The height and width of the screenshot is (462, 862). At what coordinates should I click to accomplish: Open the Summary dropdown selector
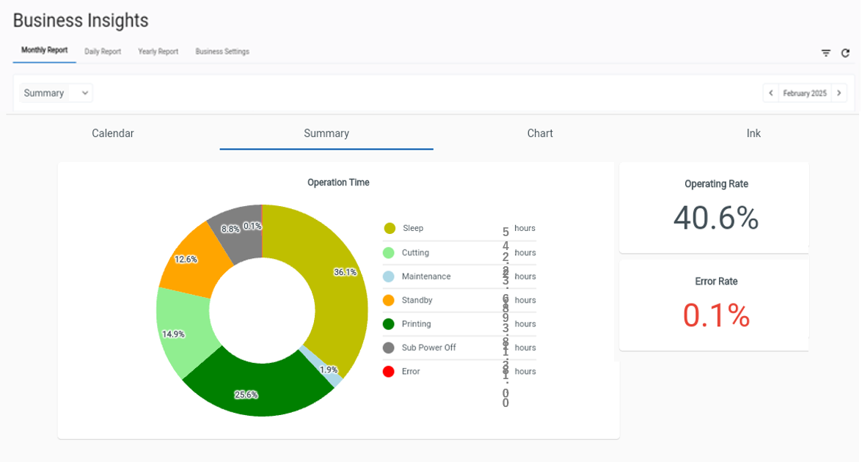click(56, 93)
